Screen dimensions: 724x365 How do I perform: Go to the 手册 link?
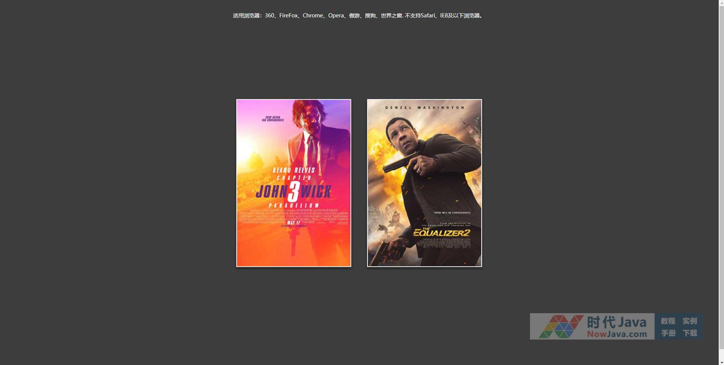(x=668, y=333)
